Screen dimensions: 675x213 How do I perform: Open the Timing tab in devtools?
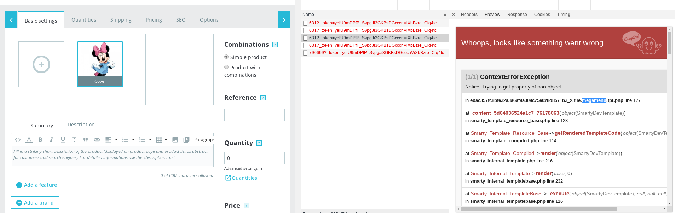click(x=564, y=15)
